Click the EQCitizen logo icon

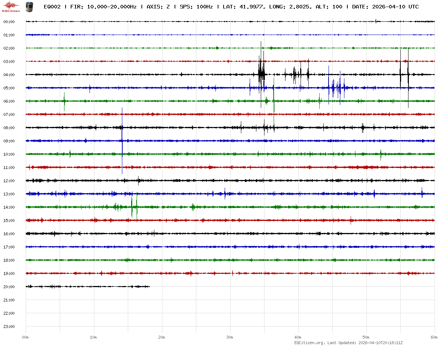11,7
